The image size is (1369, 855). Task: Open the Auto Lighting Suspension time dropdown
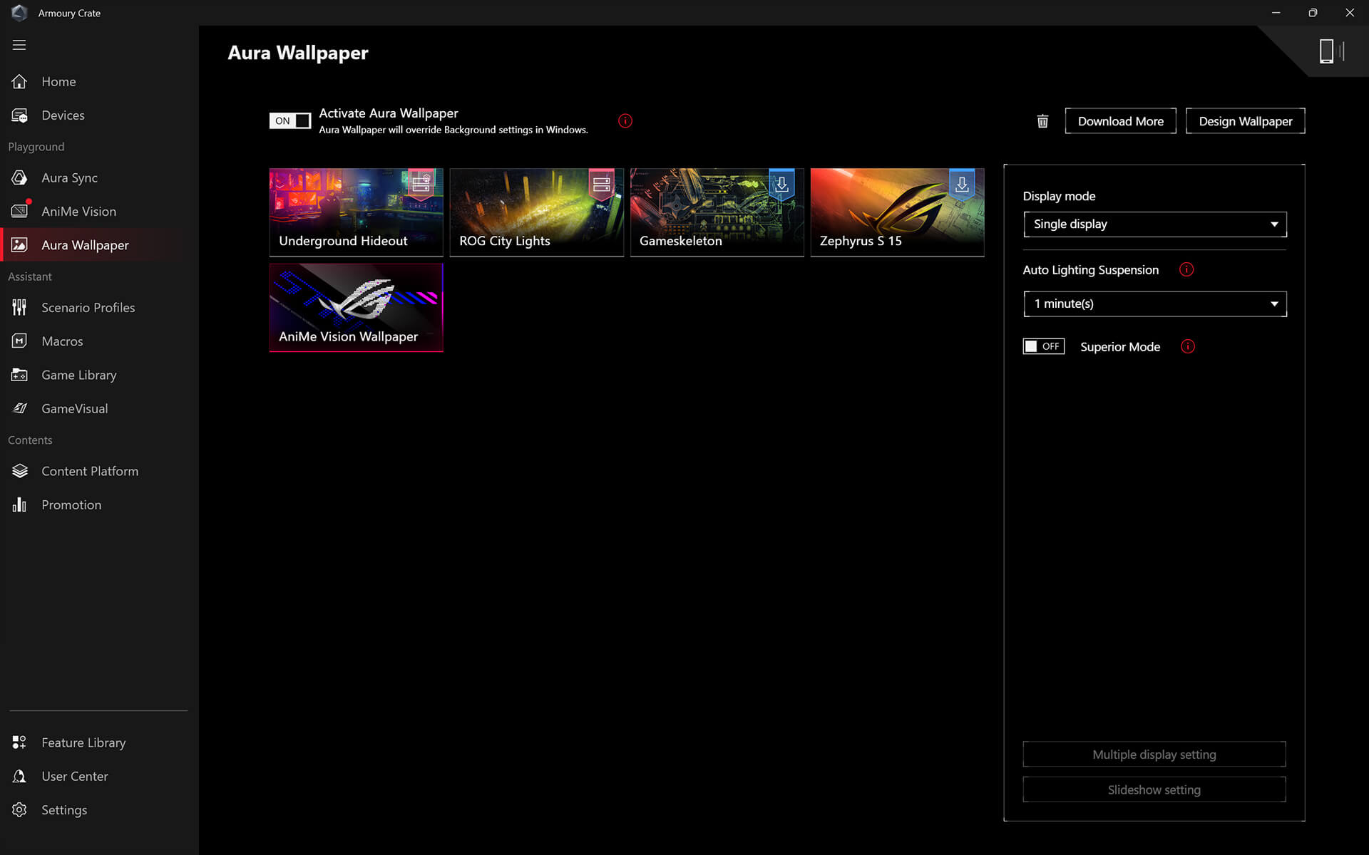(1155, 304)
